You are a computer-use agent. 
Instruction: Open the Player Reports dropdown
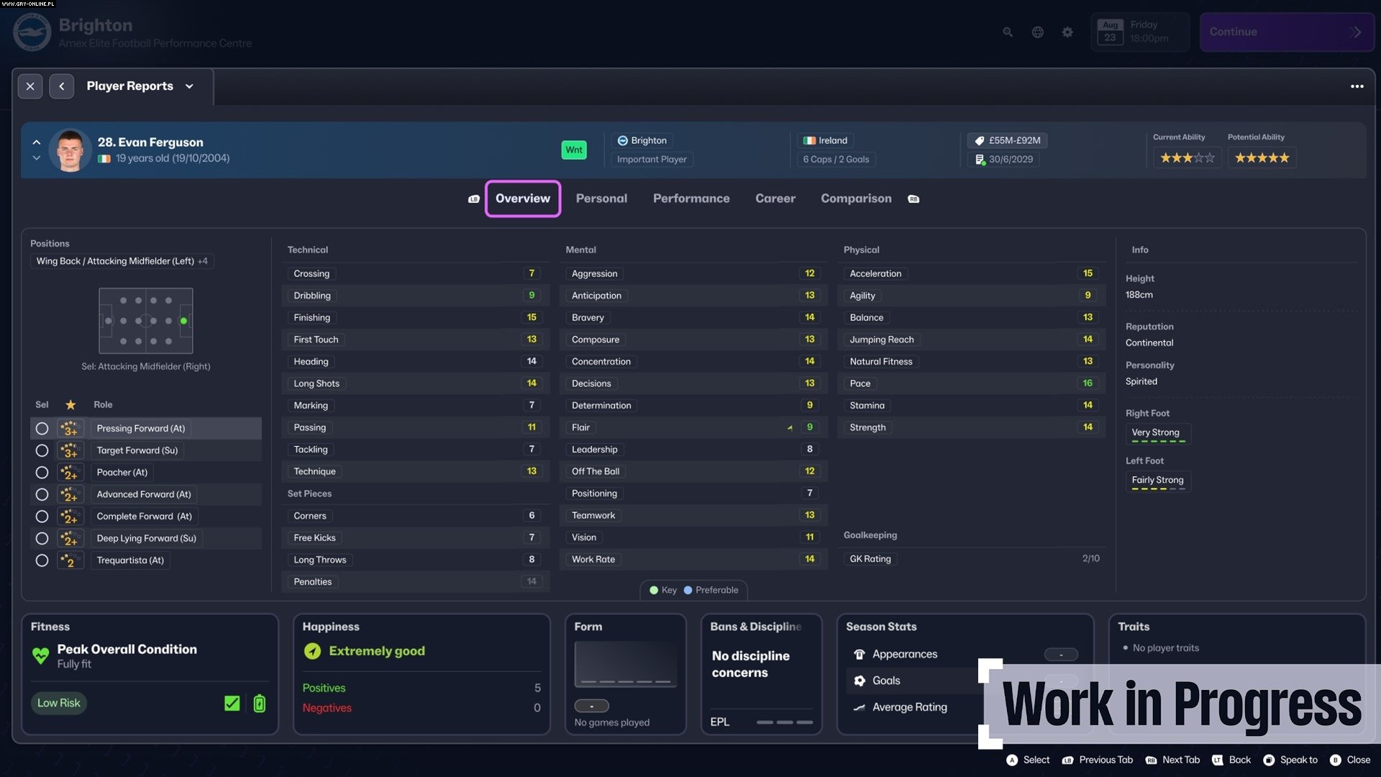click(x=189, y=86)
